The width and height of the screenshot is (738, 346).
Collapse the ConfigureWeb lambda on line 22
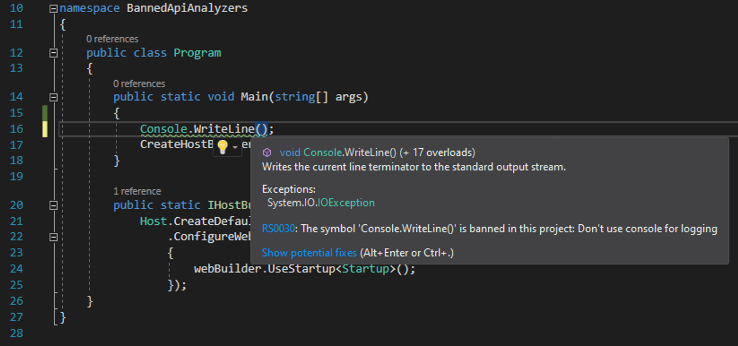tap(54, 237)
